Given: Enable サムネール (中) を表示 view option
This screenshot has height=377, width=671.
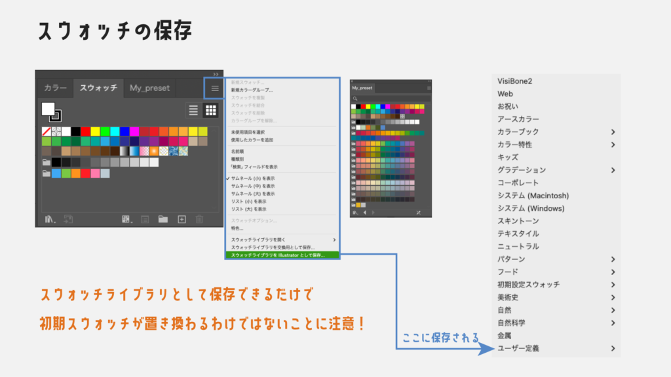Looking at the screenshot, I should click(253, 186).
